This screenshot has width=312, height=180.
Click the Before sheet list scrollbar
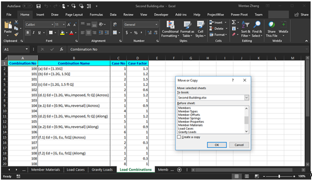247,120
